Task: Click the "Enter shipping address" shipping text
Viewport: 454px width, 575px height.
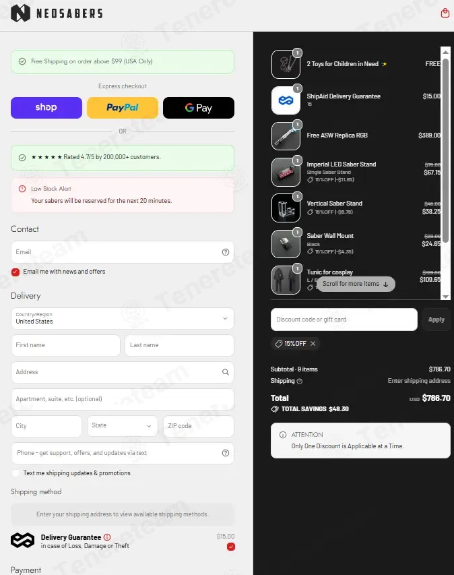Action: [419, 381]
